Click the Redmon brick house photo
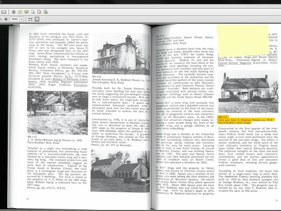This screenshot has height=211, width=281. 248,91
